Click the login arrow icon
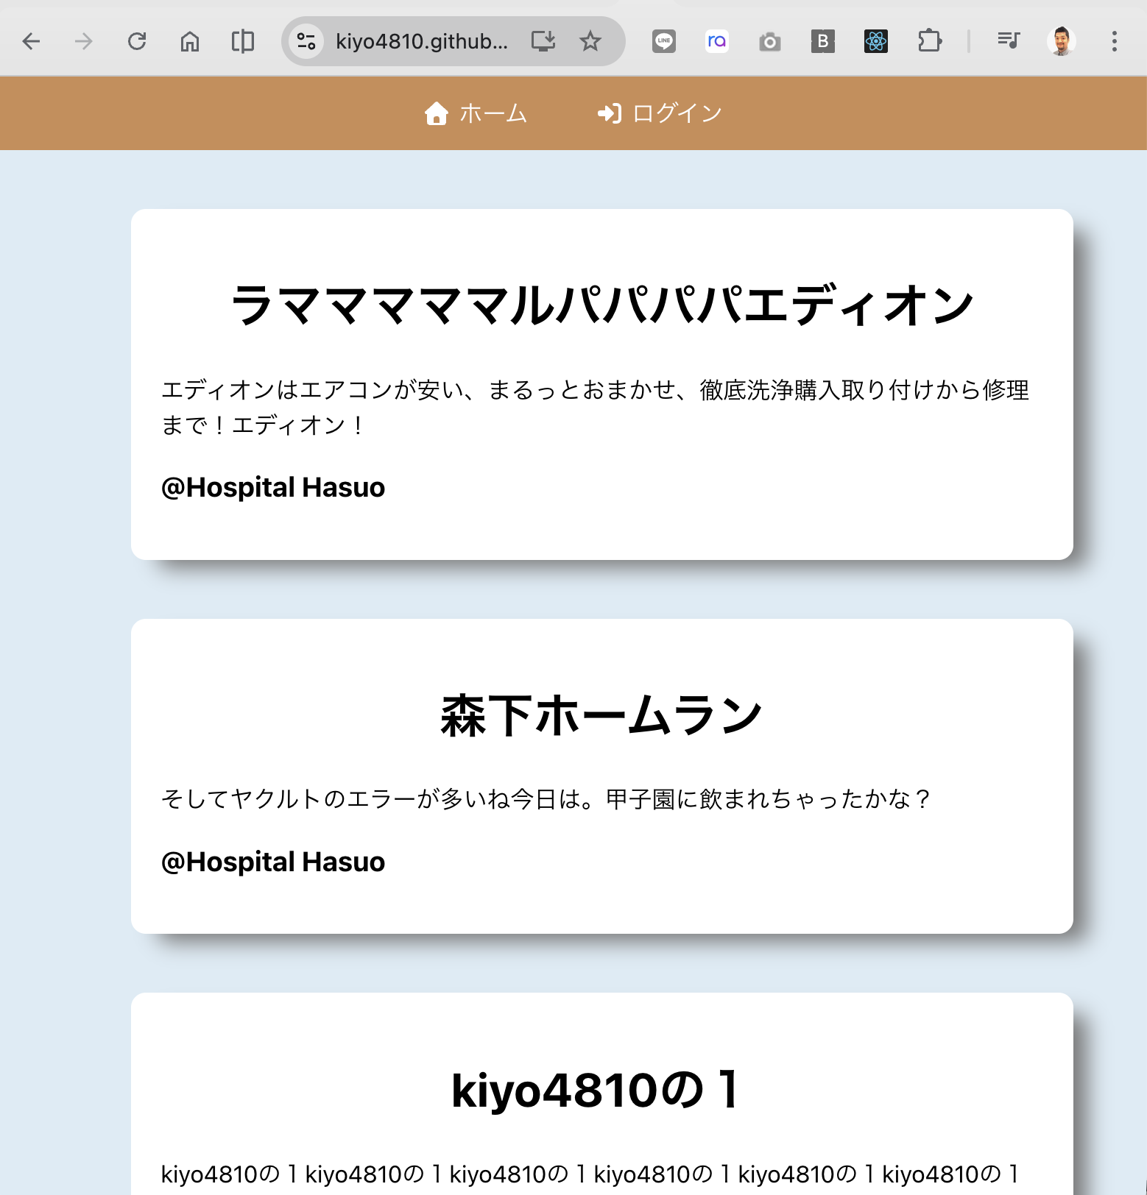Viewport: 1147px width, 1195px height. (610, 113)
